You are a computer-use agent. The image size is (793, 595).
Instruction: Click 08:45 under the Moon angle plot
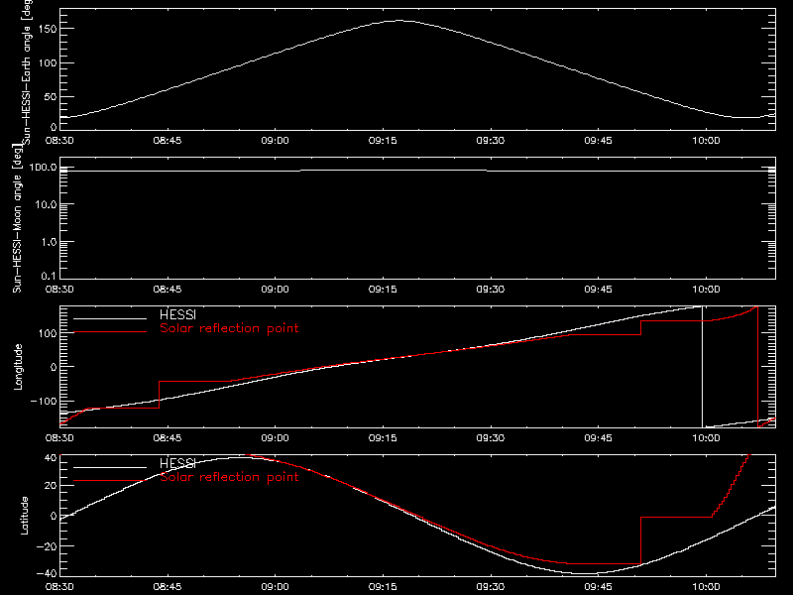pyautogui.click(x=167, y=289)
